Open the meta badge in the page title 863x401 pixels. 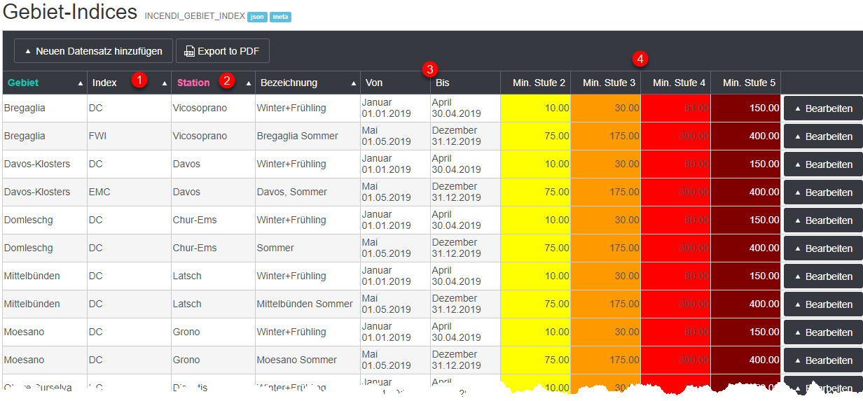(x=281, y=17)
